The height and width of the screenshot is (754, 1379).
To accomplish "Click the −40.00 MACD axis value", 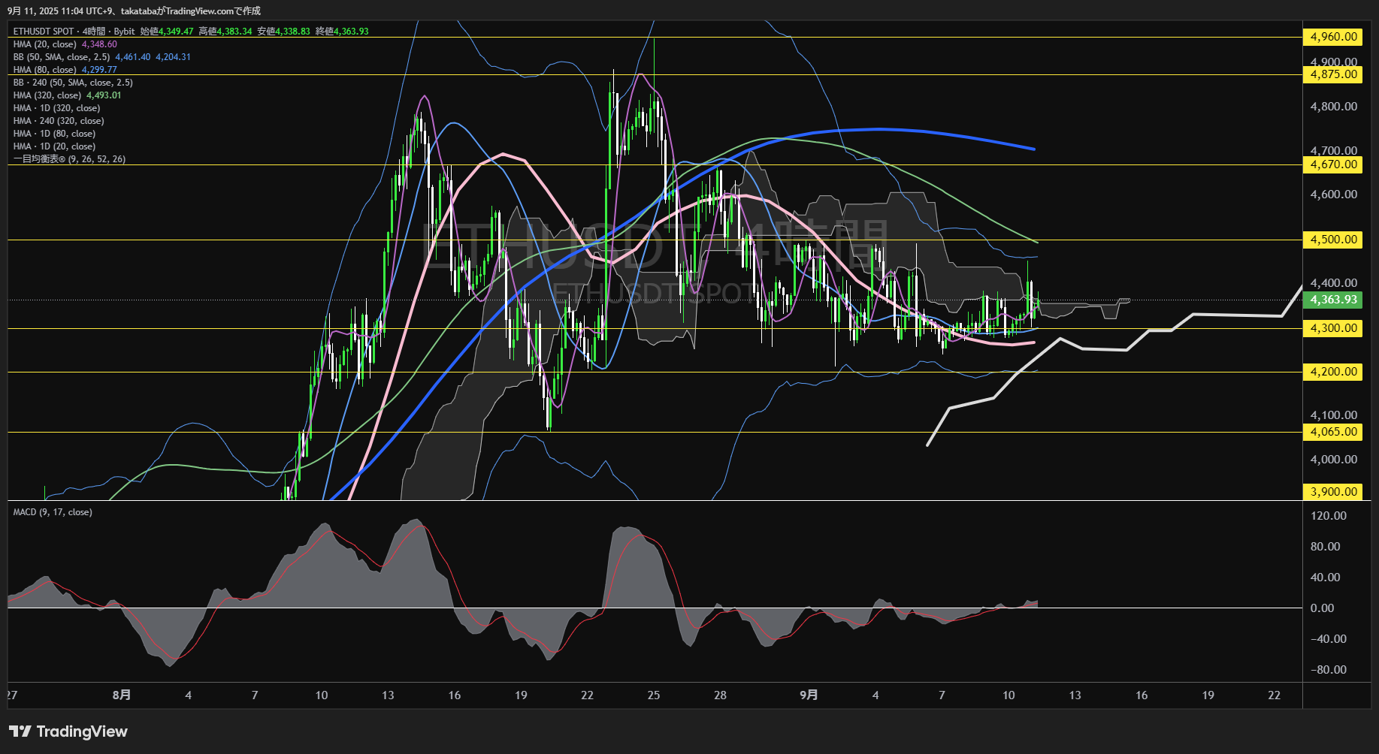I will coord(1329,639).
